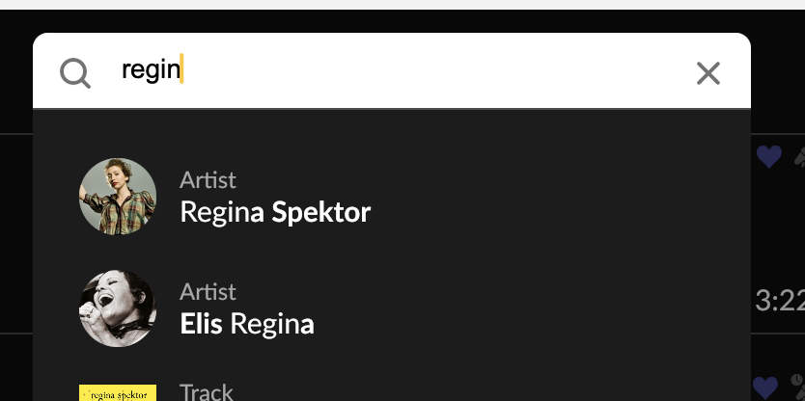This screenshot has height=401, width=805.
Task: Click the Artist label above Regina Spektor
Action: (208, 180)
